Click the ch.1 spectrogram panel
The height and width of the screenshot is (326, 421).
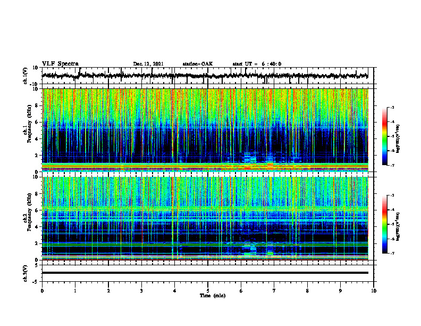tap(205, 130)
